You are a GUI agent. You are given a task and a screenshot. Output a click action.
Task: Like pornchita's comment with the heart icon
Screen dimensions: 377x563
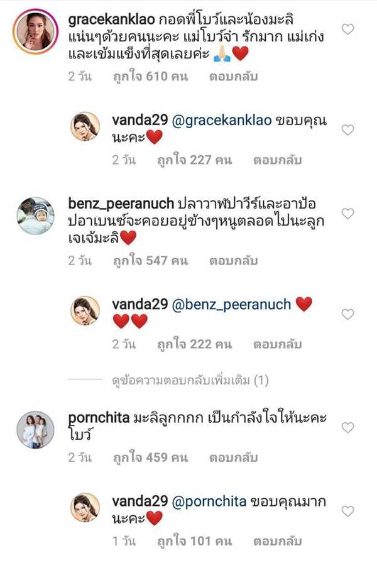coord(347,427)
